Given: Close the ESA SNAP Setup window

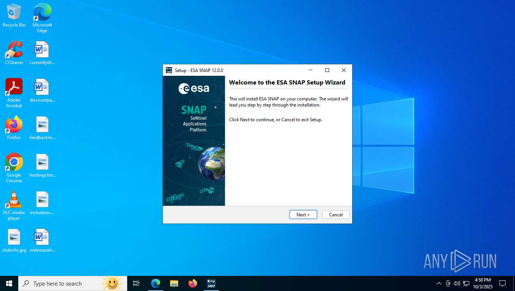Looking at the screenshot, I should click(x=344, y=70).
